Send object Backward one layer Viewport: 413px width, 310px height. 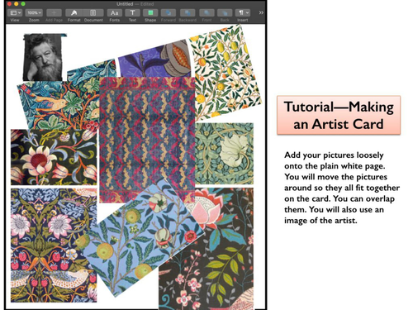click(188, 13)
